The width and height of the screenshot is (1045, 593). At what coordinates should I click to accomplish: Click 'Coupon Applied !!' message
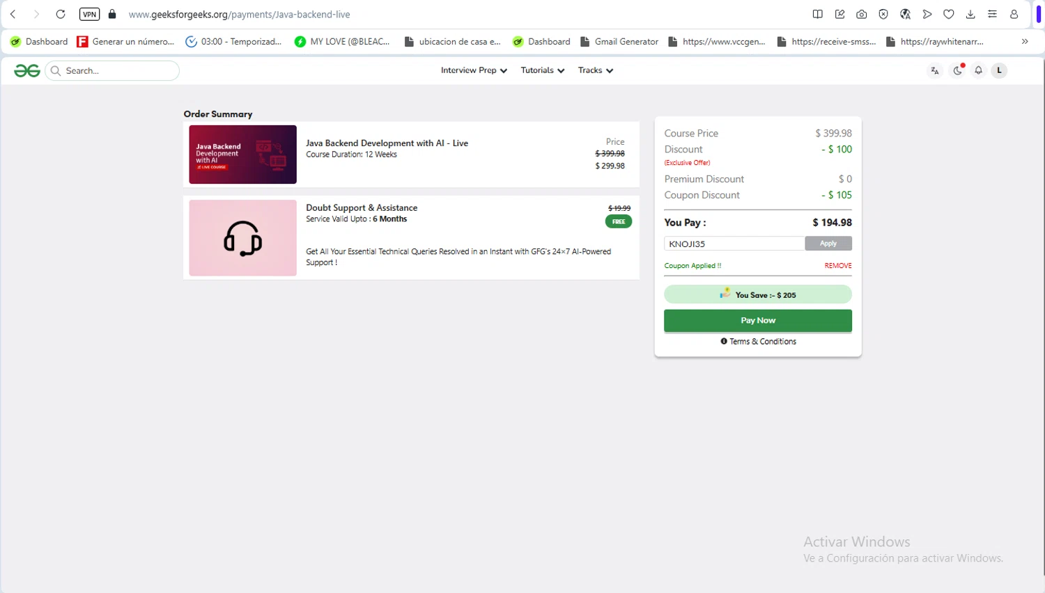click(x=692, y=266)
